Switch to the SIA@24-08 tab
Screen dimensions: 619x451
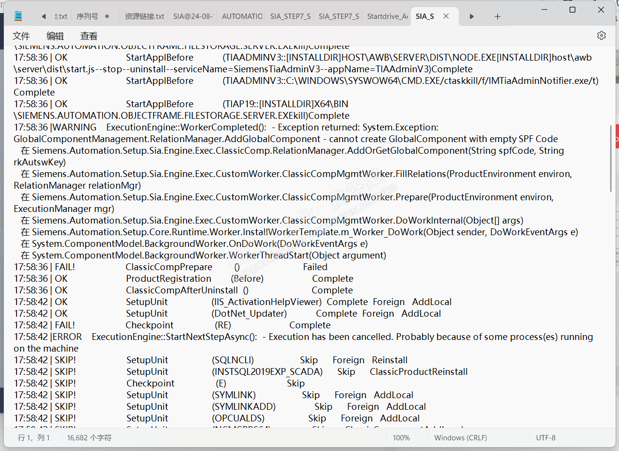coord(193,16)
